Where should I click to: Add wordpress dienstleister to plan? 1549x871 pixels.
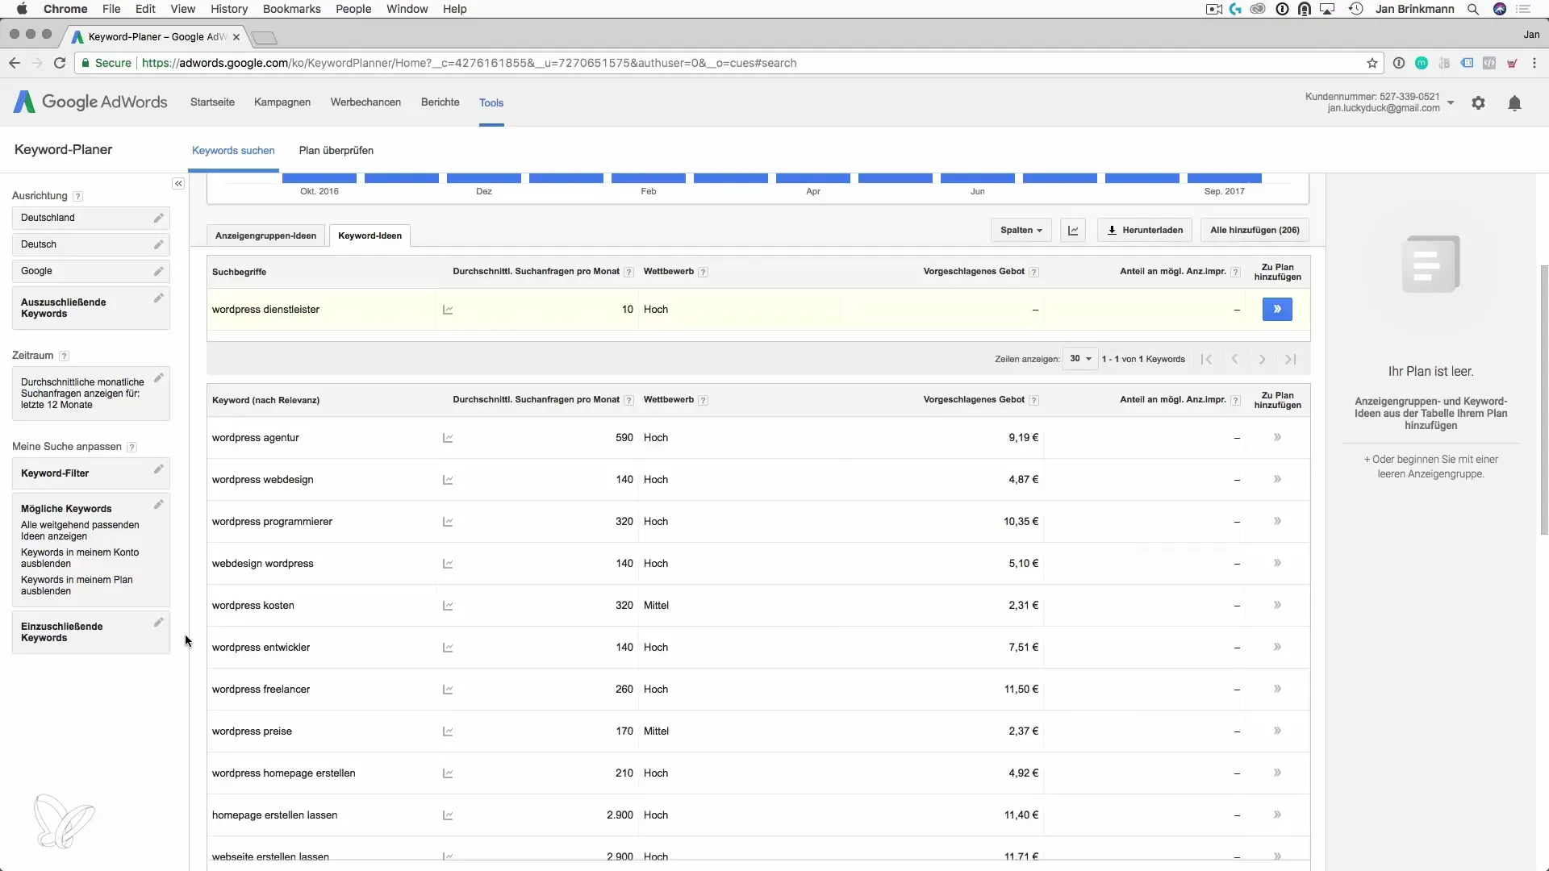pos(1277,309)
